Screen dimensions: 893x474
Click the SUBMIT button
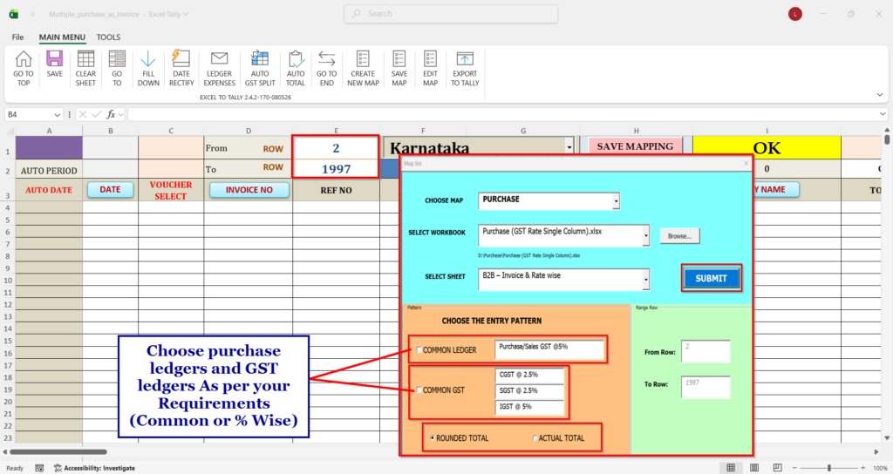712,278
